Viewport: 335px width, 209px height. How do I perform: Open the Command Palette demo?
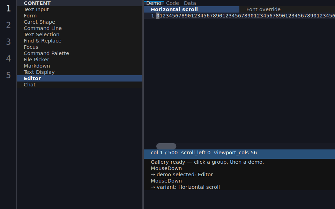click(80, 53)
